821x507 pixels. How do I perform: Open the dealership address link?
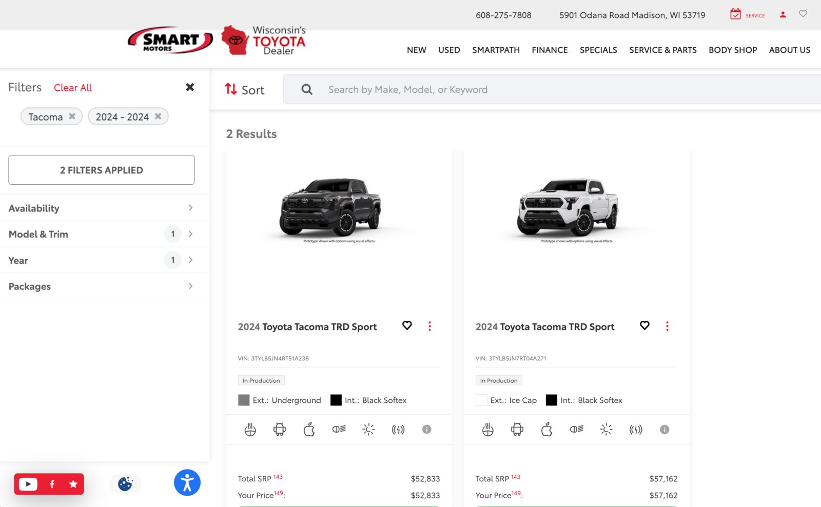click(632, 15)
